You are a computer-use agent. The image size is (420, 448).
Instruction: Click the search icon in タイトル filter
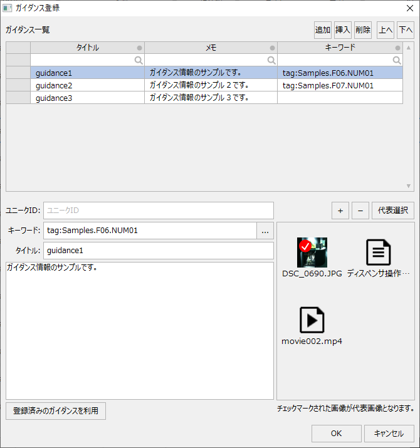click(x=139, y=60)
